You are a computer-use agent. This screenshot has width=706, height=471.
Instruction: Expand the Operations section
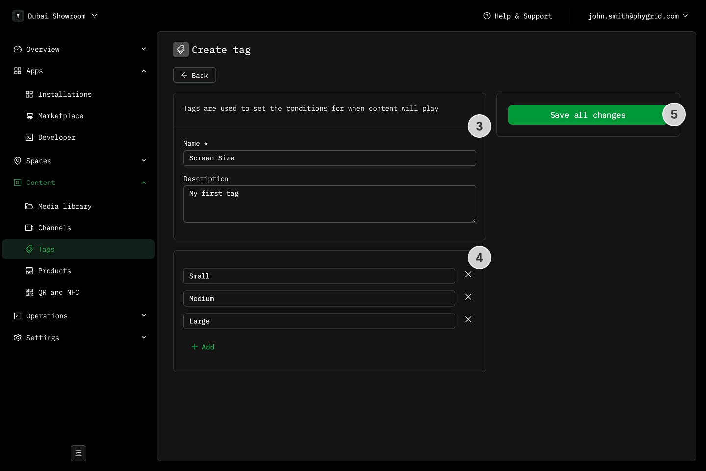[144, 316]
